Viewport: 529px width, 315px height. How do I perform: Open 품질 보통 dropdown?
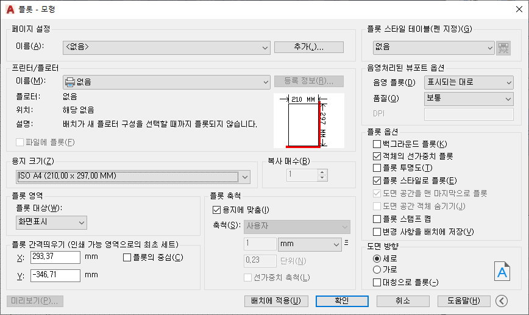pos(469,99)
